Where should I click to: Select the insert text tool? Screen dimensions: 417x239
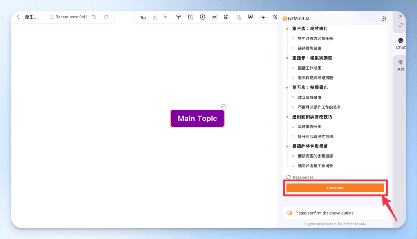pyautogui.click(x=190, y=17)
